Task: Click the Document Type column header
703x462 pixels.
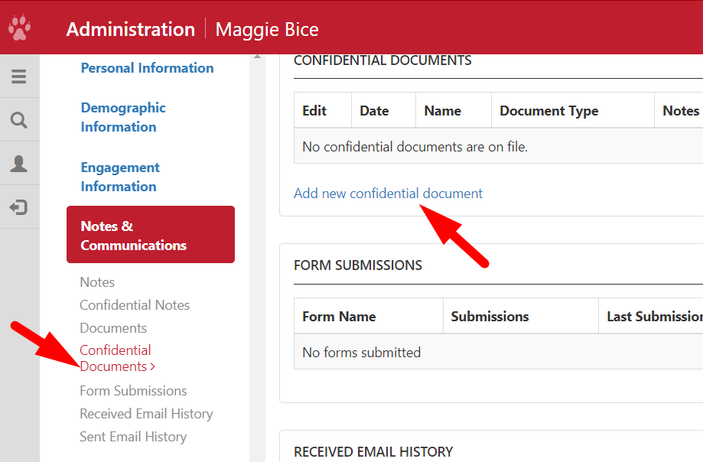Action: (x=573, y=110)
